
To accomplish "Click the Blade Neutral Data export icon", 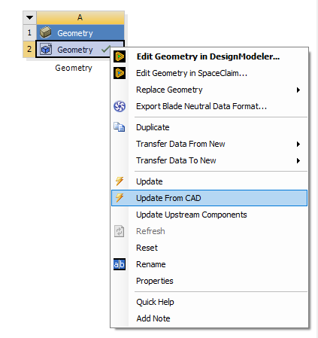I will (120, 106).
